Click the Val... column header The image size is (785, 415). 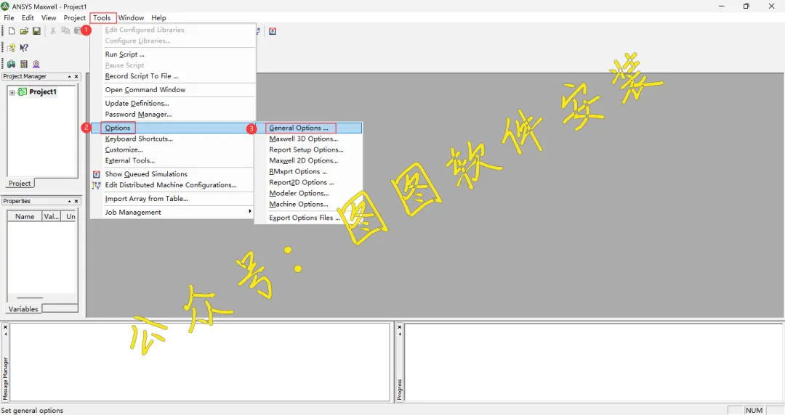52,216
